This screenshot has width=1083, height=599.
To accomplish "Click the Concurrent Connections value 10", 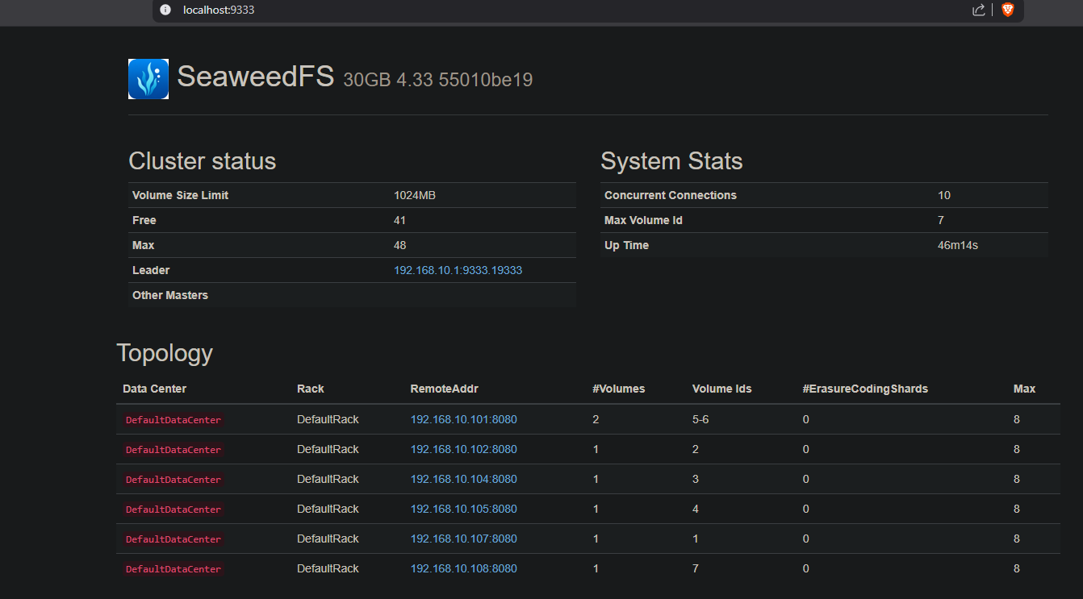I will [x=944, y=195].
